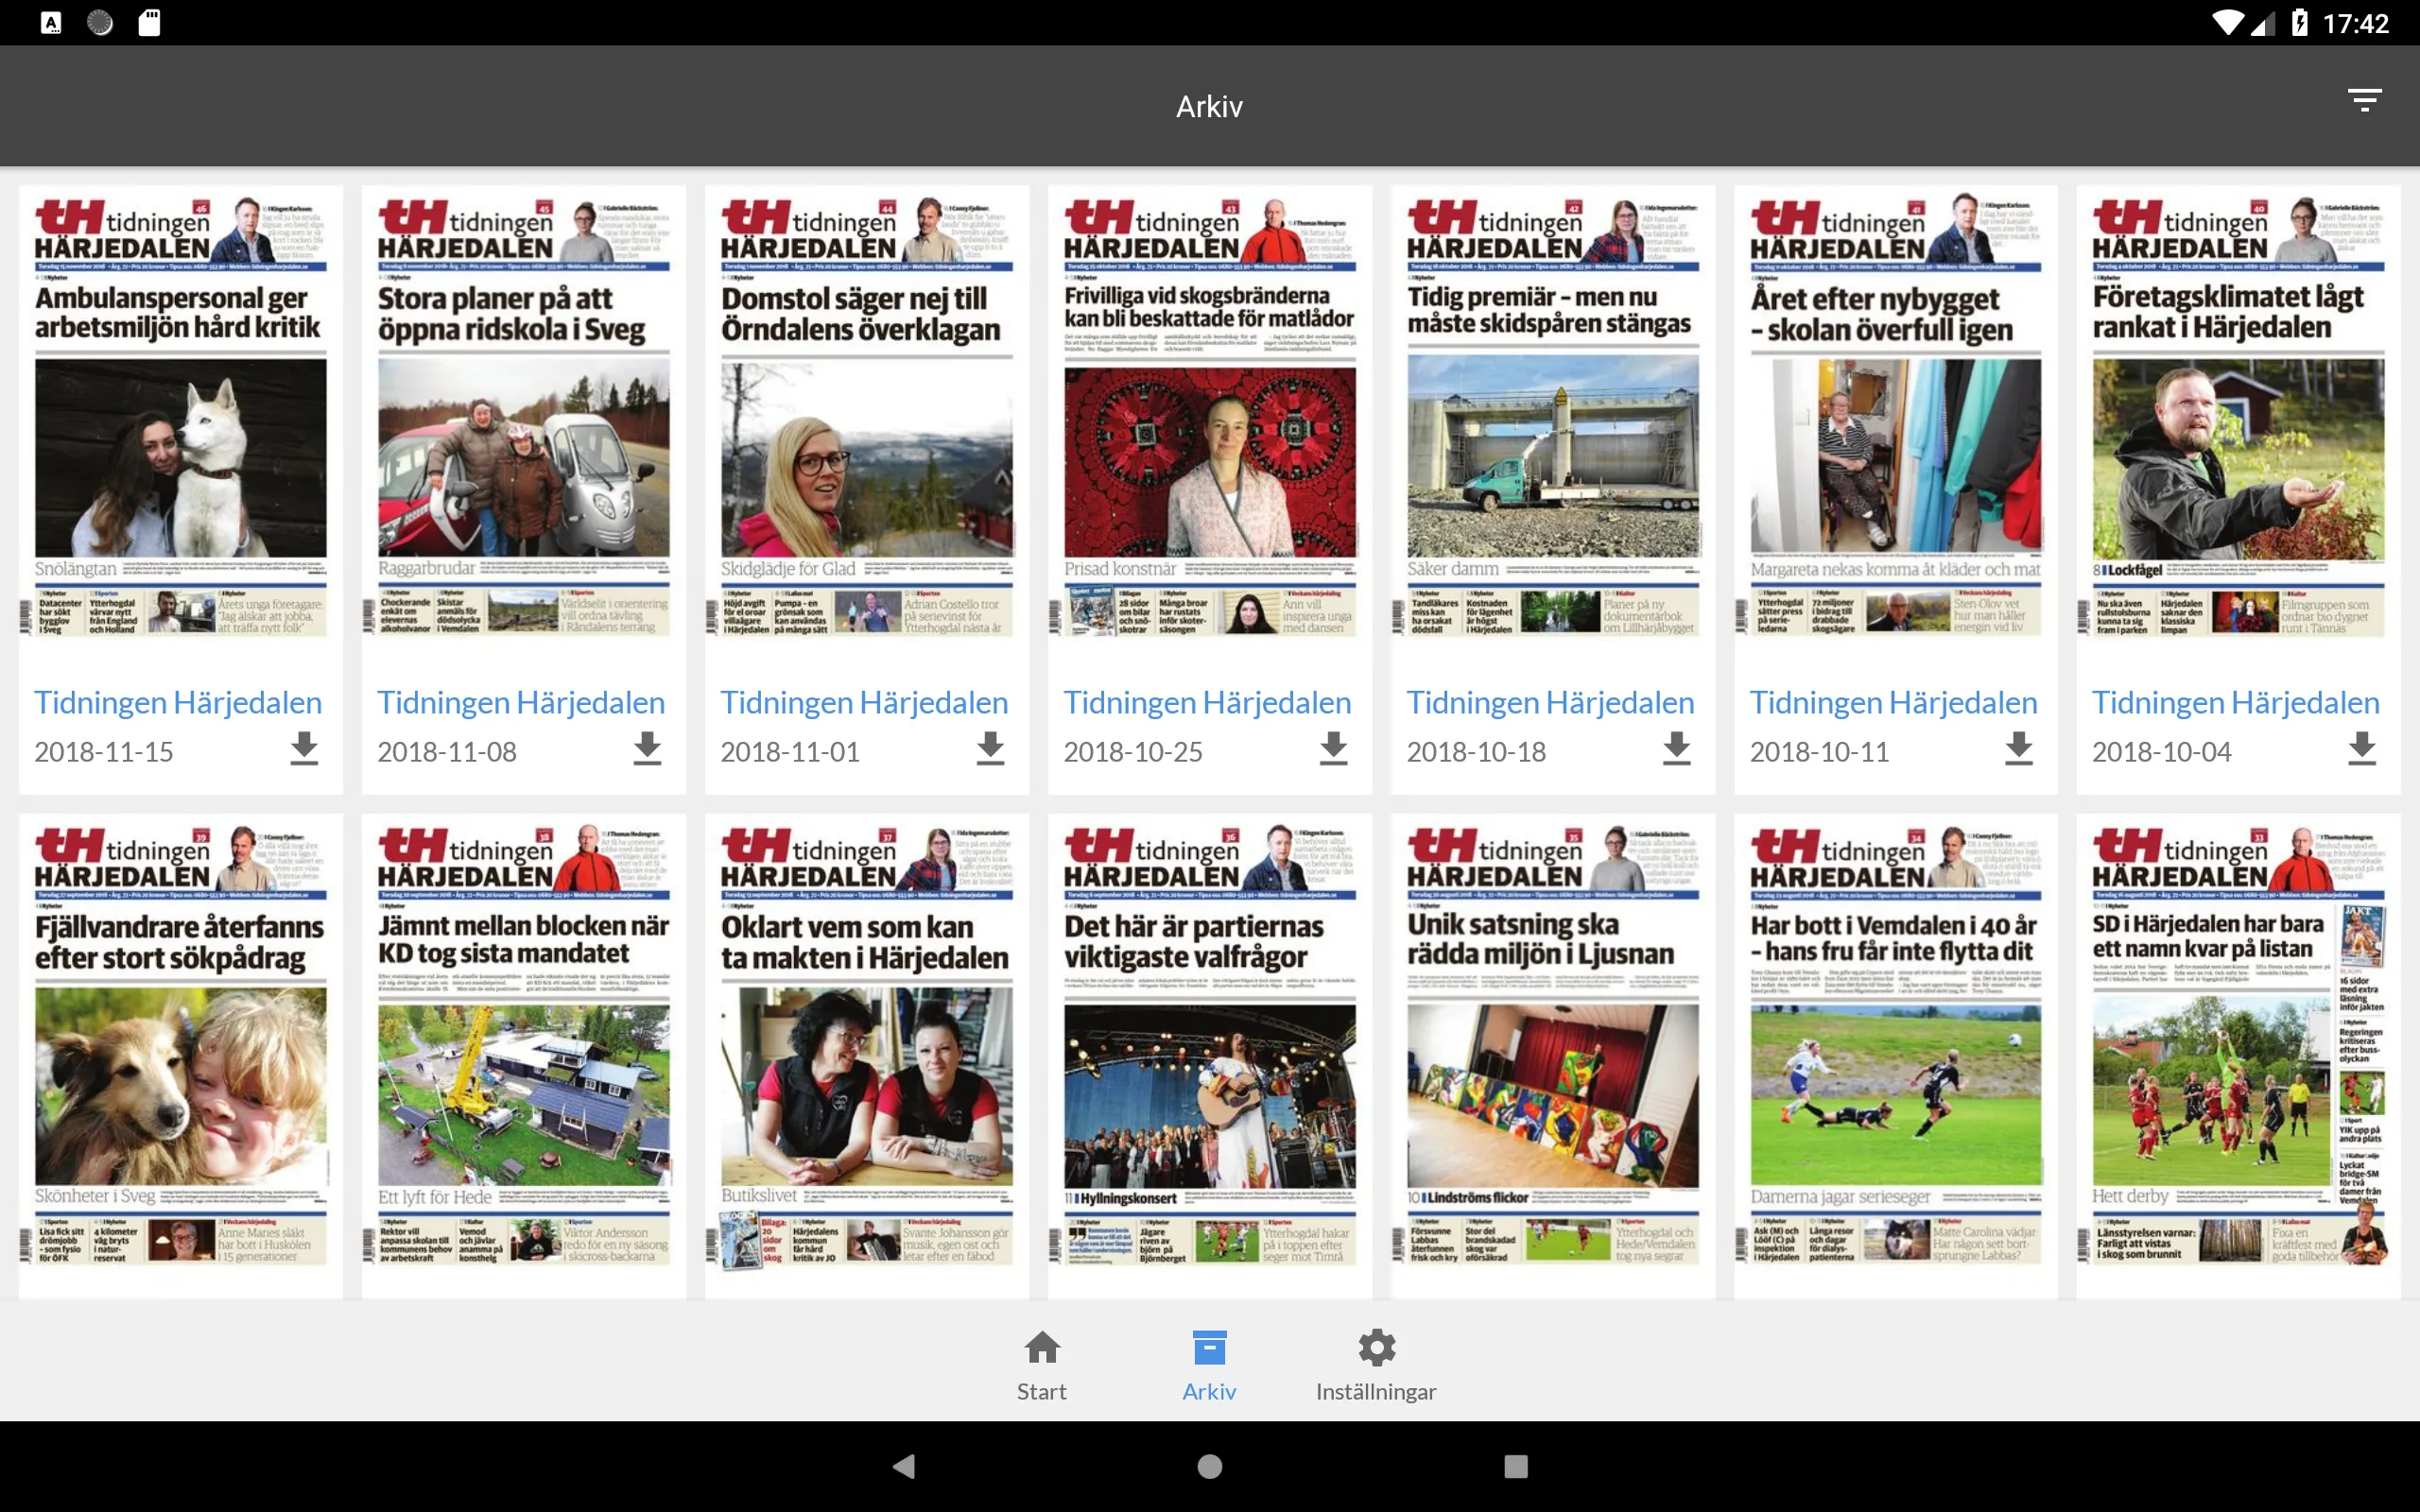Image resolution: width=2420 pixels, height=1512 pixels.
Task: Select the date text 2018-11-15
Action: tap(104, 752)
